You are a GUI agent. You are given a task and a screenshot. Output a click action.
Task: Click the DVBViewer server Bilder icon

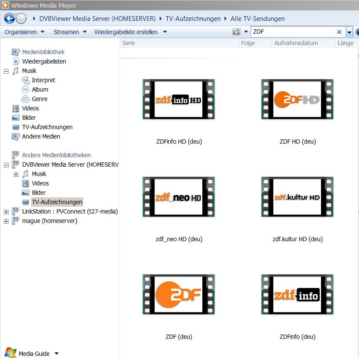[26, 193]
